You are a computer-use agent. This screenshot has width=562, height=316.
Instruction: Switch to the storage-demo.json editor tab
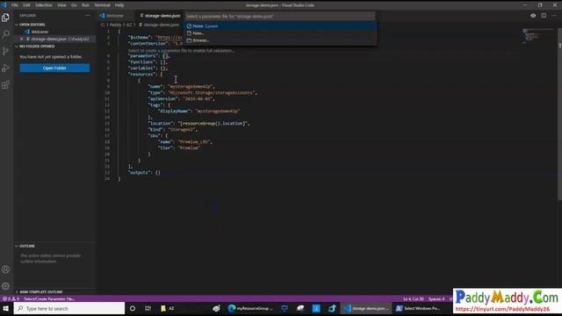[x=161, y=16]
